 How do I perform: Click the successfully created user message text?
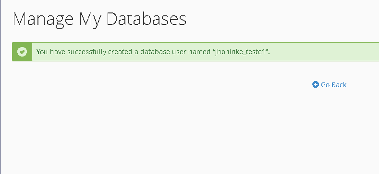153,52
